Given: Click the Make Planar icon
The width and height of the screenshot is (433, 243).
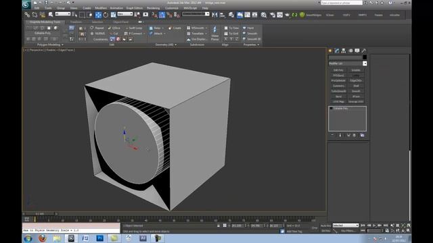Looking at the screenshot, I should pyautogui.click(x=215, y=33).
